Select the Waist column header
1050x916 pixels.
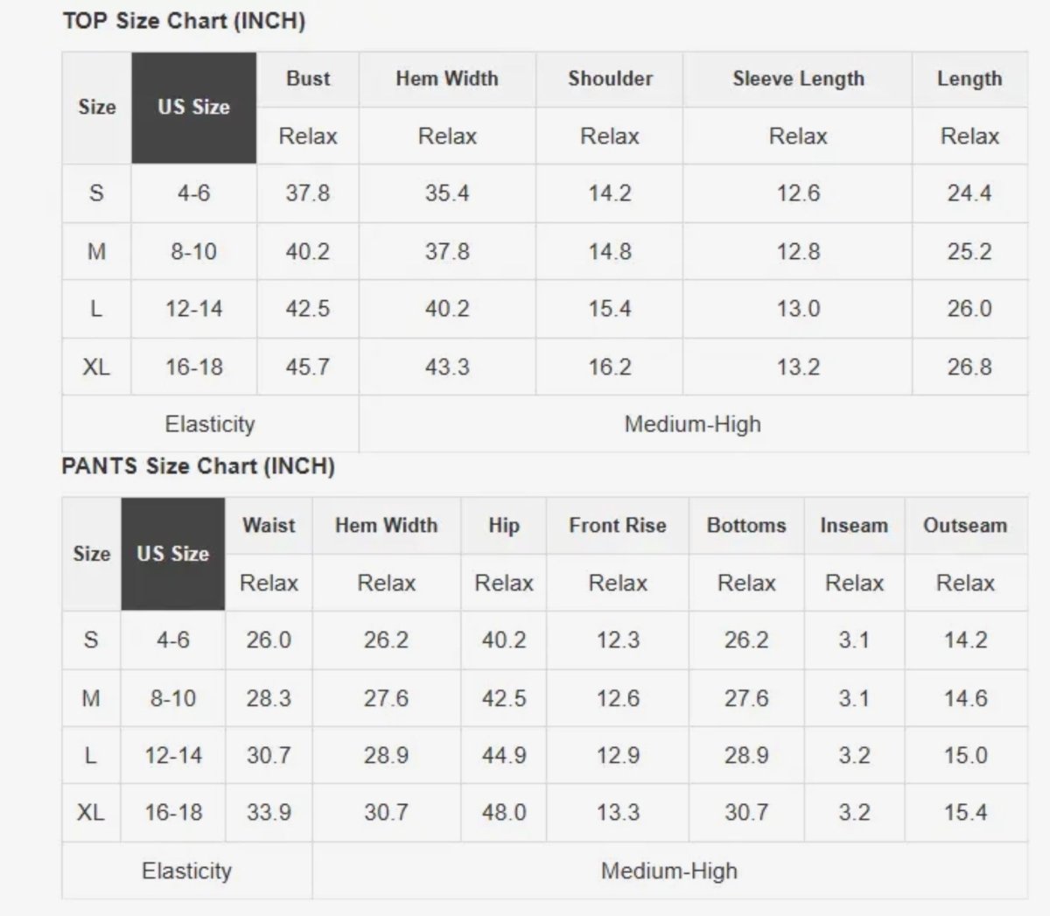pyautogui.click(x=269, y=526)
